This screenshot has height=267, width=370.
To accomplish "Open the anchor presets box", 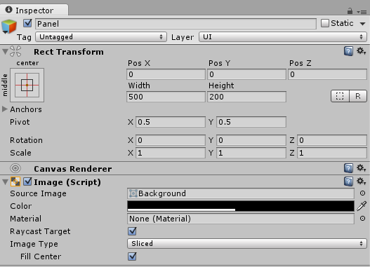I will pyautogui.click(x=27, y=85).
